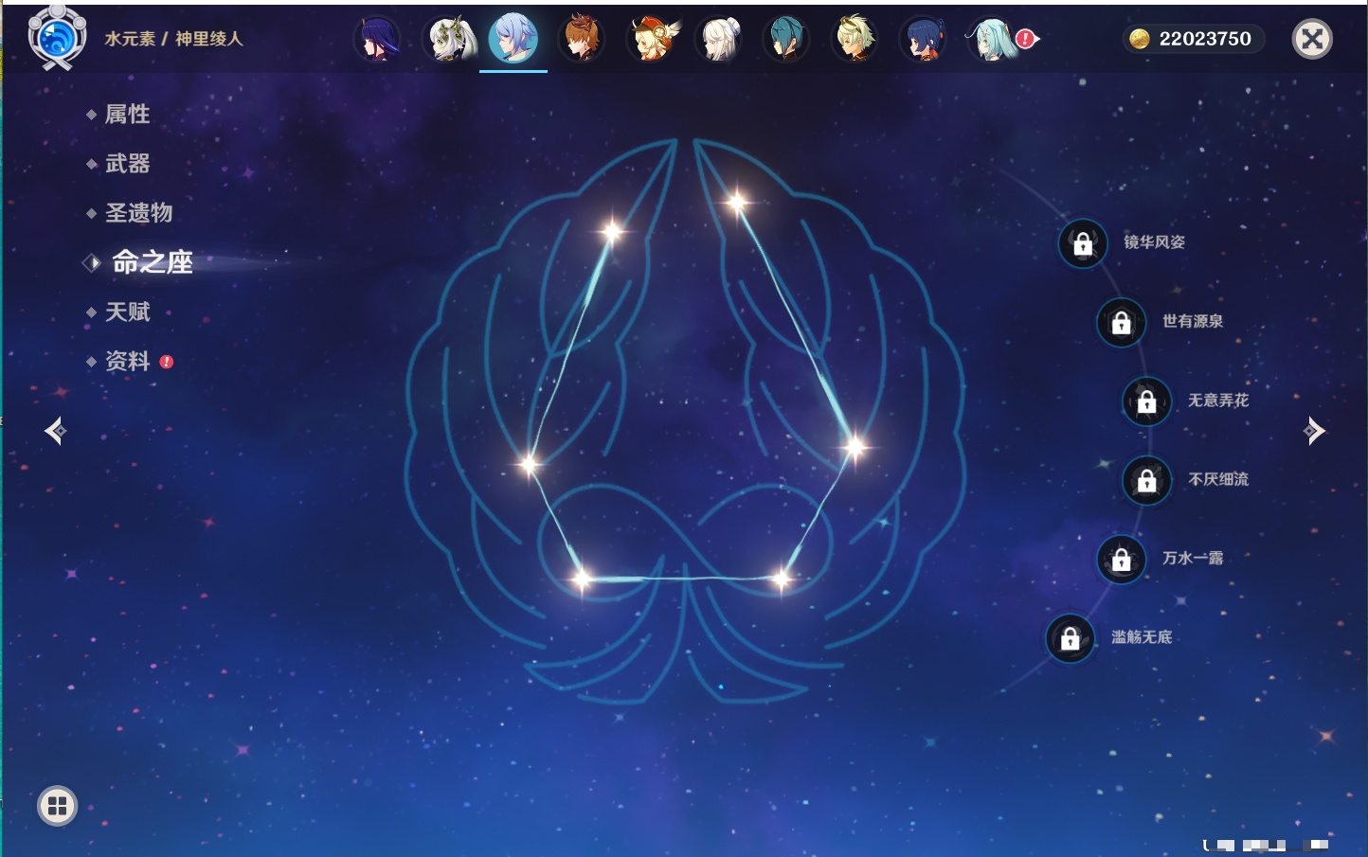Screen dimensions: 1368x857
Task: Open the 武器 weapon tab
Action: 127,164
